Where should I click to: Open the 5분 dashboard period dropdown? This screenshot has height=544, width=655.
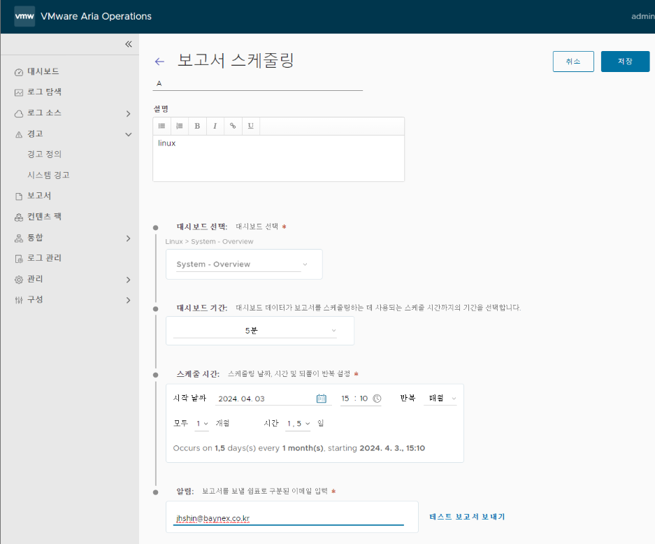pos(255,331)
